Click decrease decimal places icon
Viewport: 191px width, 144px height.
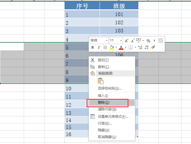click(146, 47)
